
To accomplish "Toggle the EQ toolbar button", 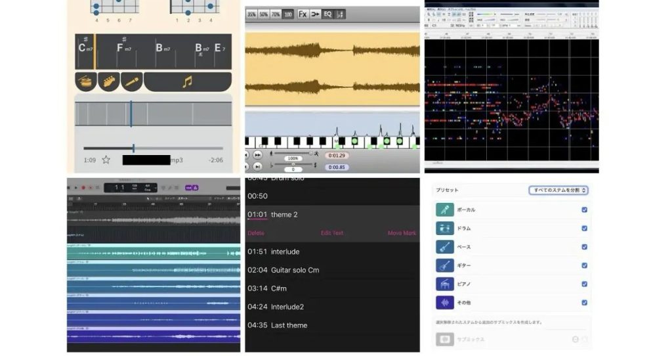I will [327, 14].
